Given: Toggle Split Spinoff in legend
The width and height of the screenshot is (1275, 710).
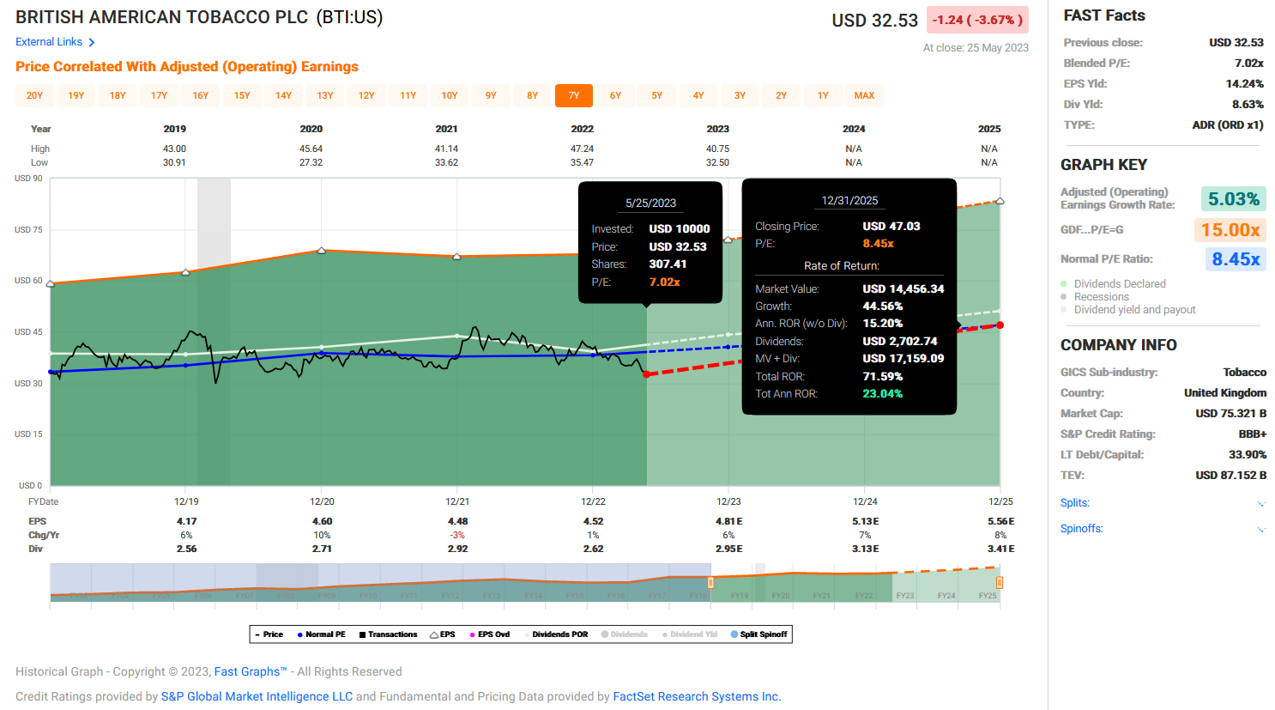Looking at the screenshot, I should pyautogui.click(x=759, y=634).
